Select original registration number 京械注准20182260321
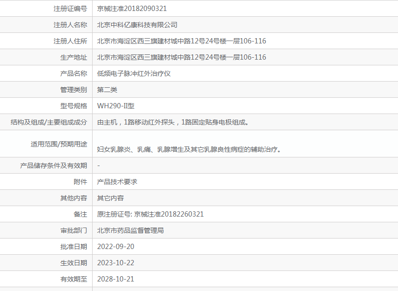This screenshot has width=398, height=291. (169, 214)
